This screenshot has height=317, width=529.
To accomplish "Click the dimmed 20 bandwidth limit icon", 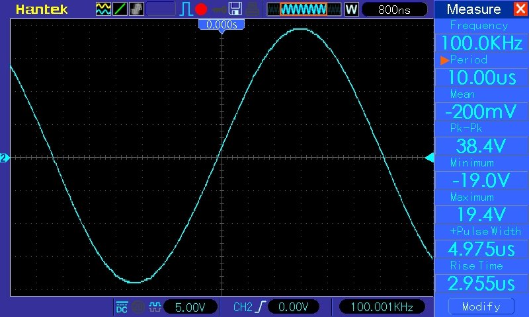I will pos(138,306).
